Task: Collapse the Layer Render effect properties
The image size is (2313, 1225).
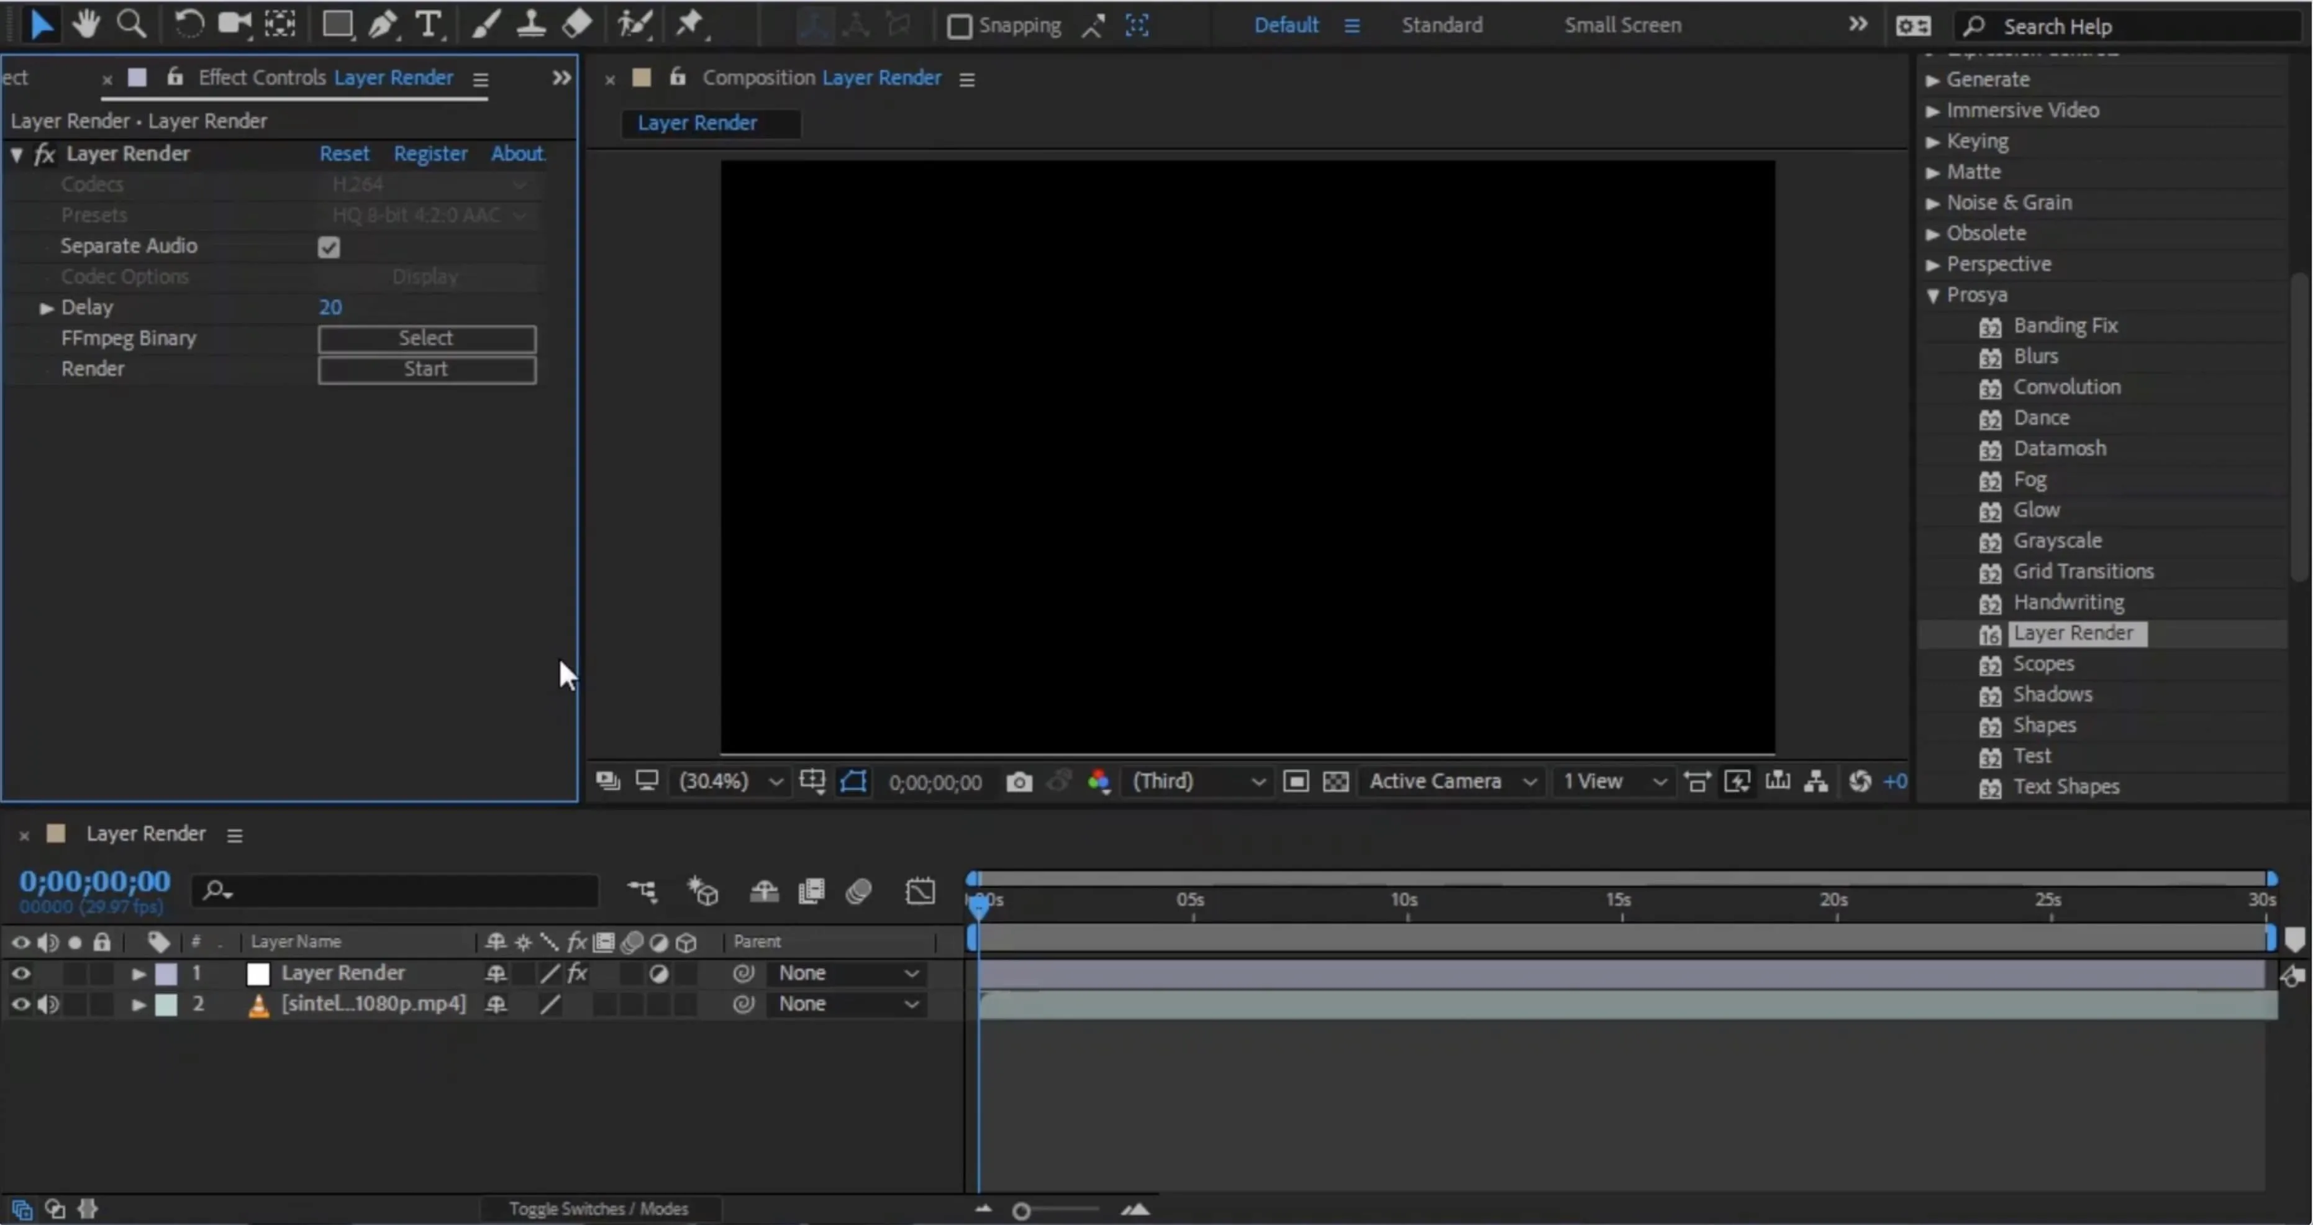Action: pos(17,155)
